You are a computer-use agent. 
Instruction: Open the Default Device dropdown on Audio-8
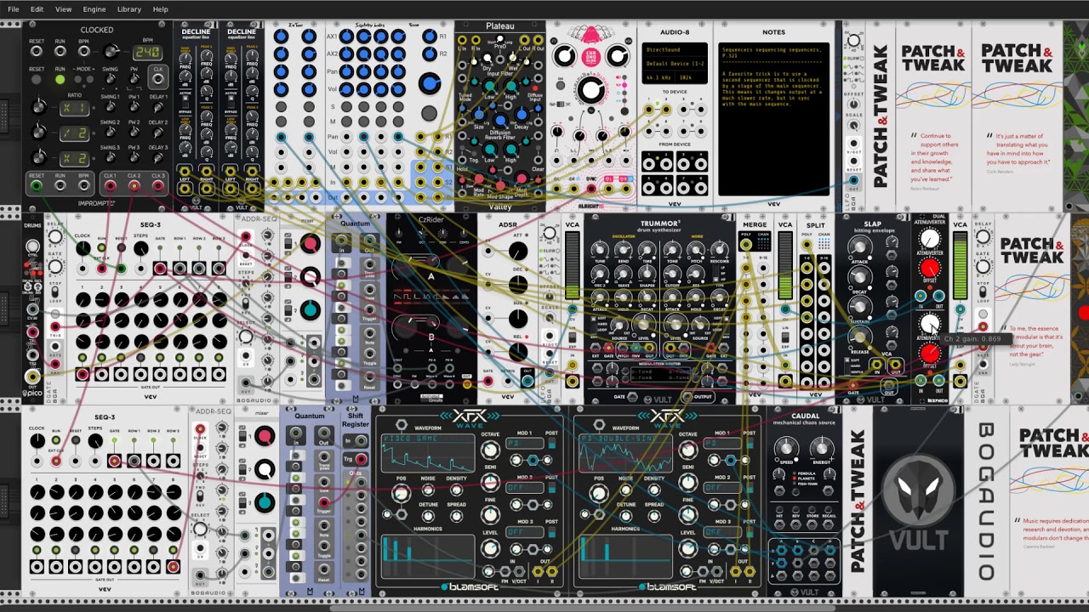click(x=675, y=64)
